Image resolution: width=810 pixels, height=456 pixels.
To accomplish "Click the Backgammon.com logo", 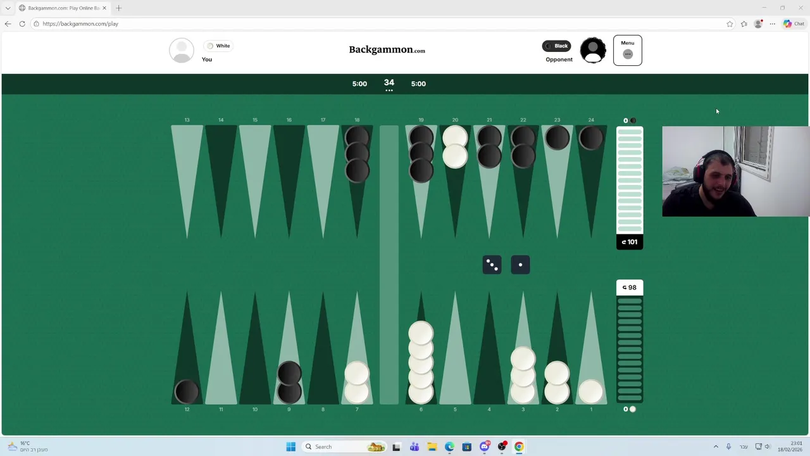I will coord(387,49).
